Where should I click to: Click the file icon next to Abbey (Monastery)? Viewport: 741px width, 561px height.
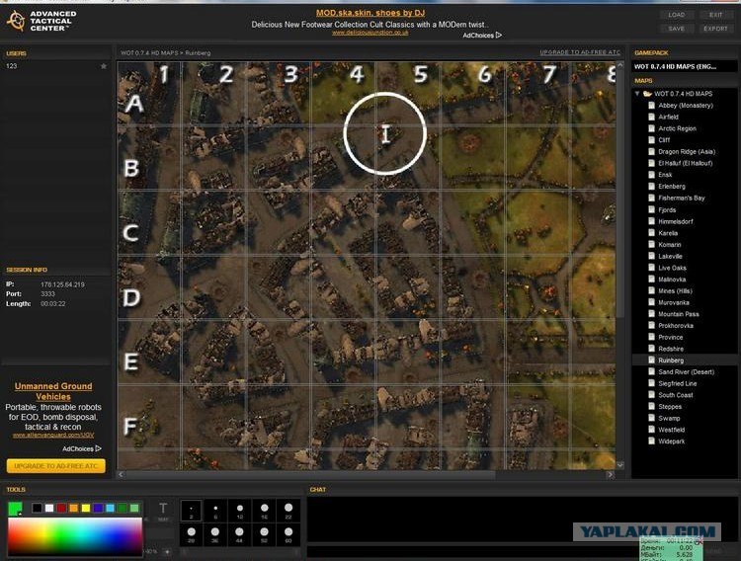tap(652, 106)
